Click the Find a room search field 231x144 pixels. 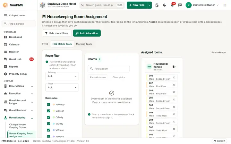pos(108,69)
